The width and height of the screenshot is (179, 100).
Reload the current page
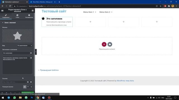(x=10, y=6)
